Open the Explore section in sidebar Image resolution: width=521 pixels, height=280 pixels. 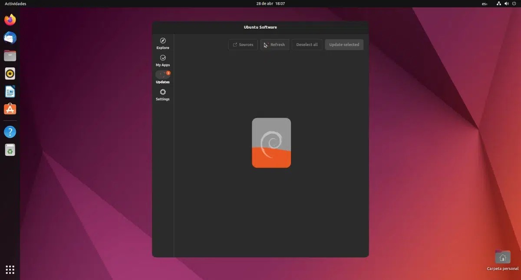[x=163, y=43]
